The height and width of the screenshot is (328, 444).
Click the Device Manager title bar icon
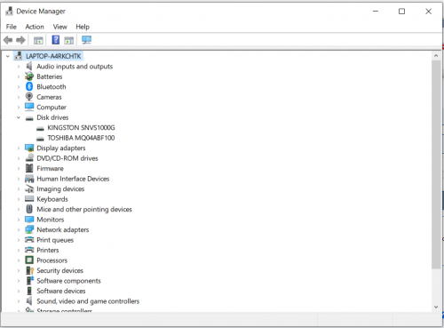coord(10,12)
